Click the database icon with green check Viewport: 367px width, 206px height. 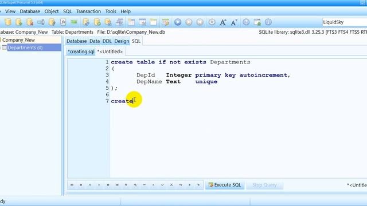pyautogui.click(x=97, y=22)
